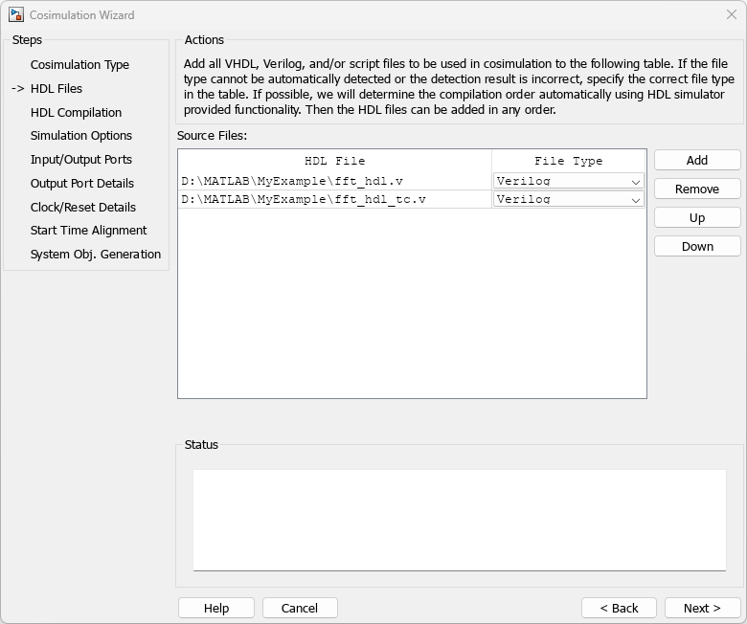747x624 pixels.
Task: Cancel the cosimulation wizard
Action: click(x=300, y=608)
